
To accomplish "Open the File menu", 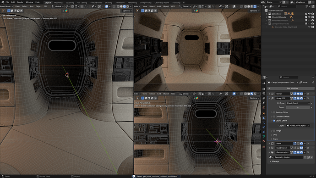I will click(x=7, y=2).
